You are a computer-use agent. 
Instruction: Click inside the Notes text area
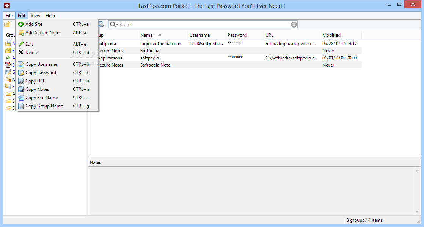(x=251, y=191)
